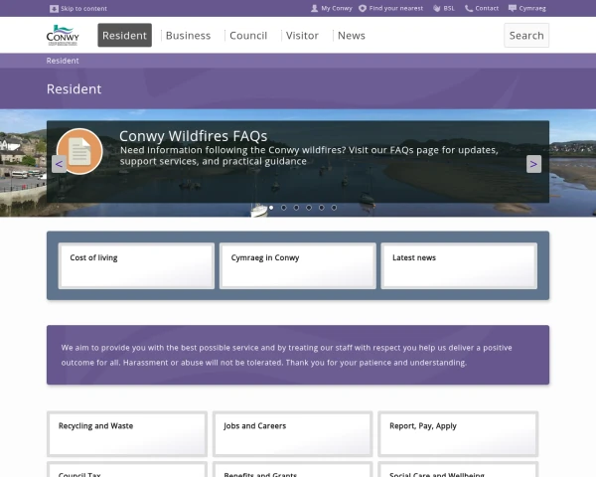Image resolution: width=596 pixels, height=477 pixels.
Task: Select the sixth carousel dot
Action: 334,208
